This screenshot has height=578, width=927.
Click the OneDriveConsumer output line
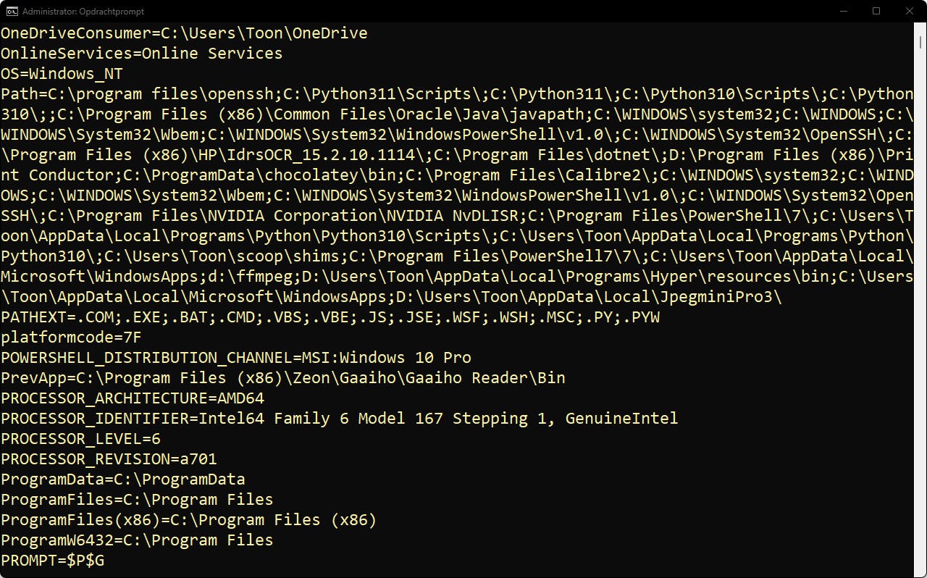click(184, 33)
